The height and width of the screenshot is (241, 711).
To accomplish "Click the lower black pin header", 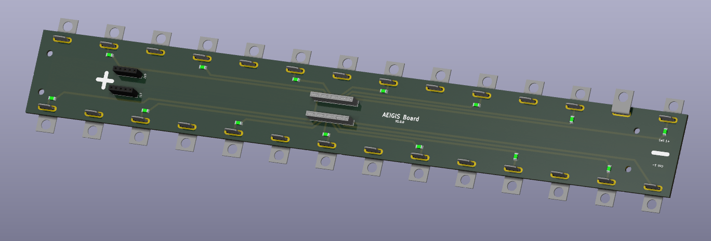I will (125, 92).
